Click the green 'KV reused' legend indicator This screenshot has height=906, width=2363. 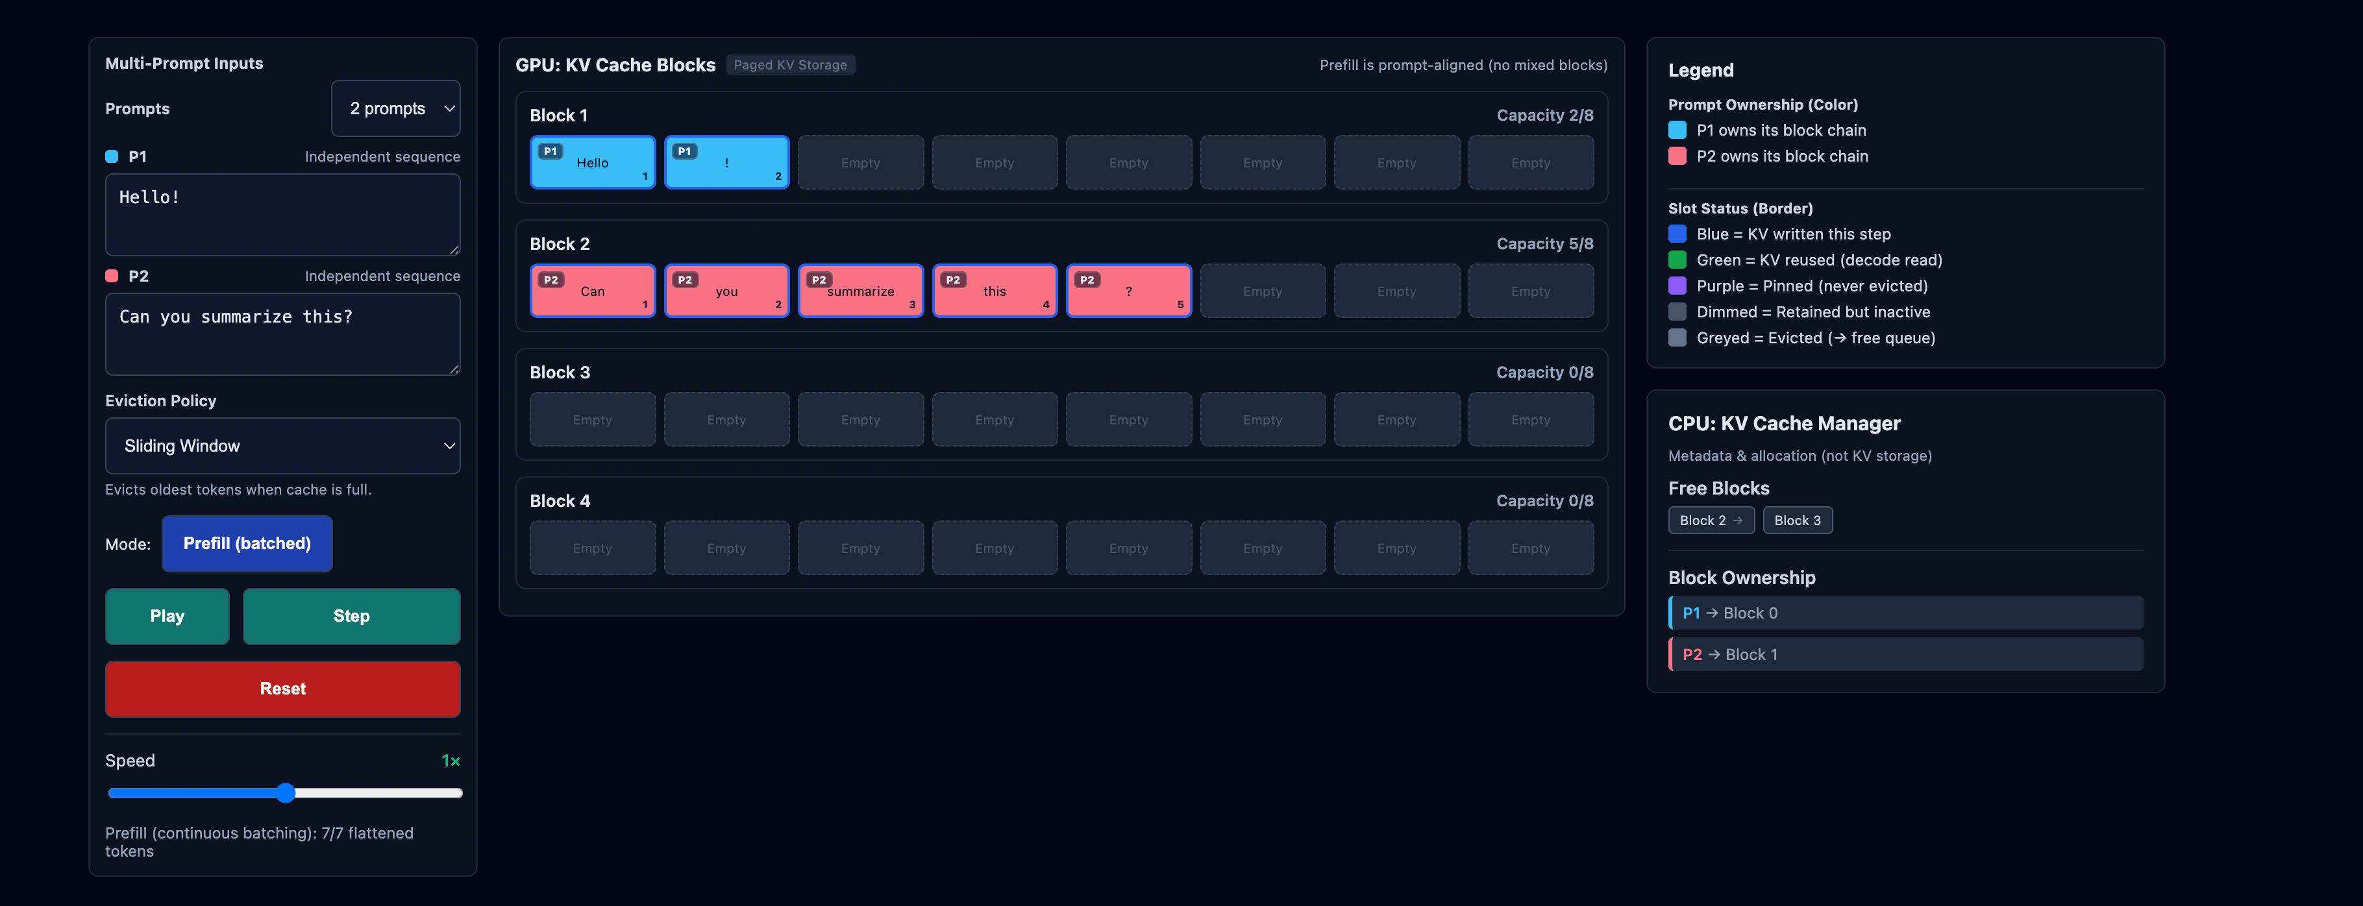[x=1677, y=260]
